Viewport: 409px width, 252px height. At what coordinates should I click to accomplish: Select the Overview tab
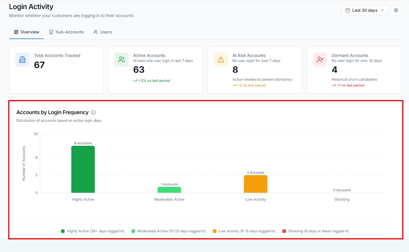(x=27, y=32)
